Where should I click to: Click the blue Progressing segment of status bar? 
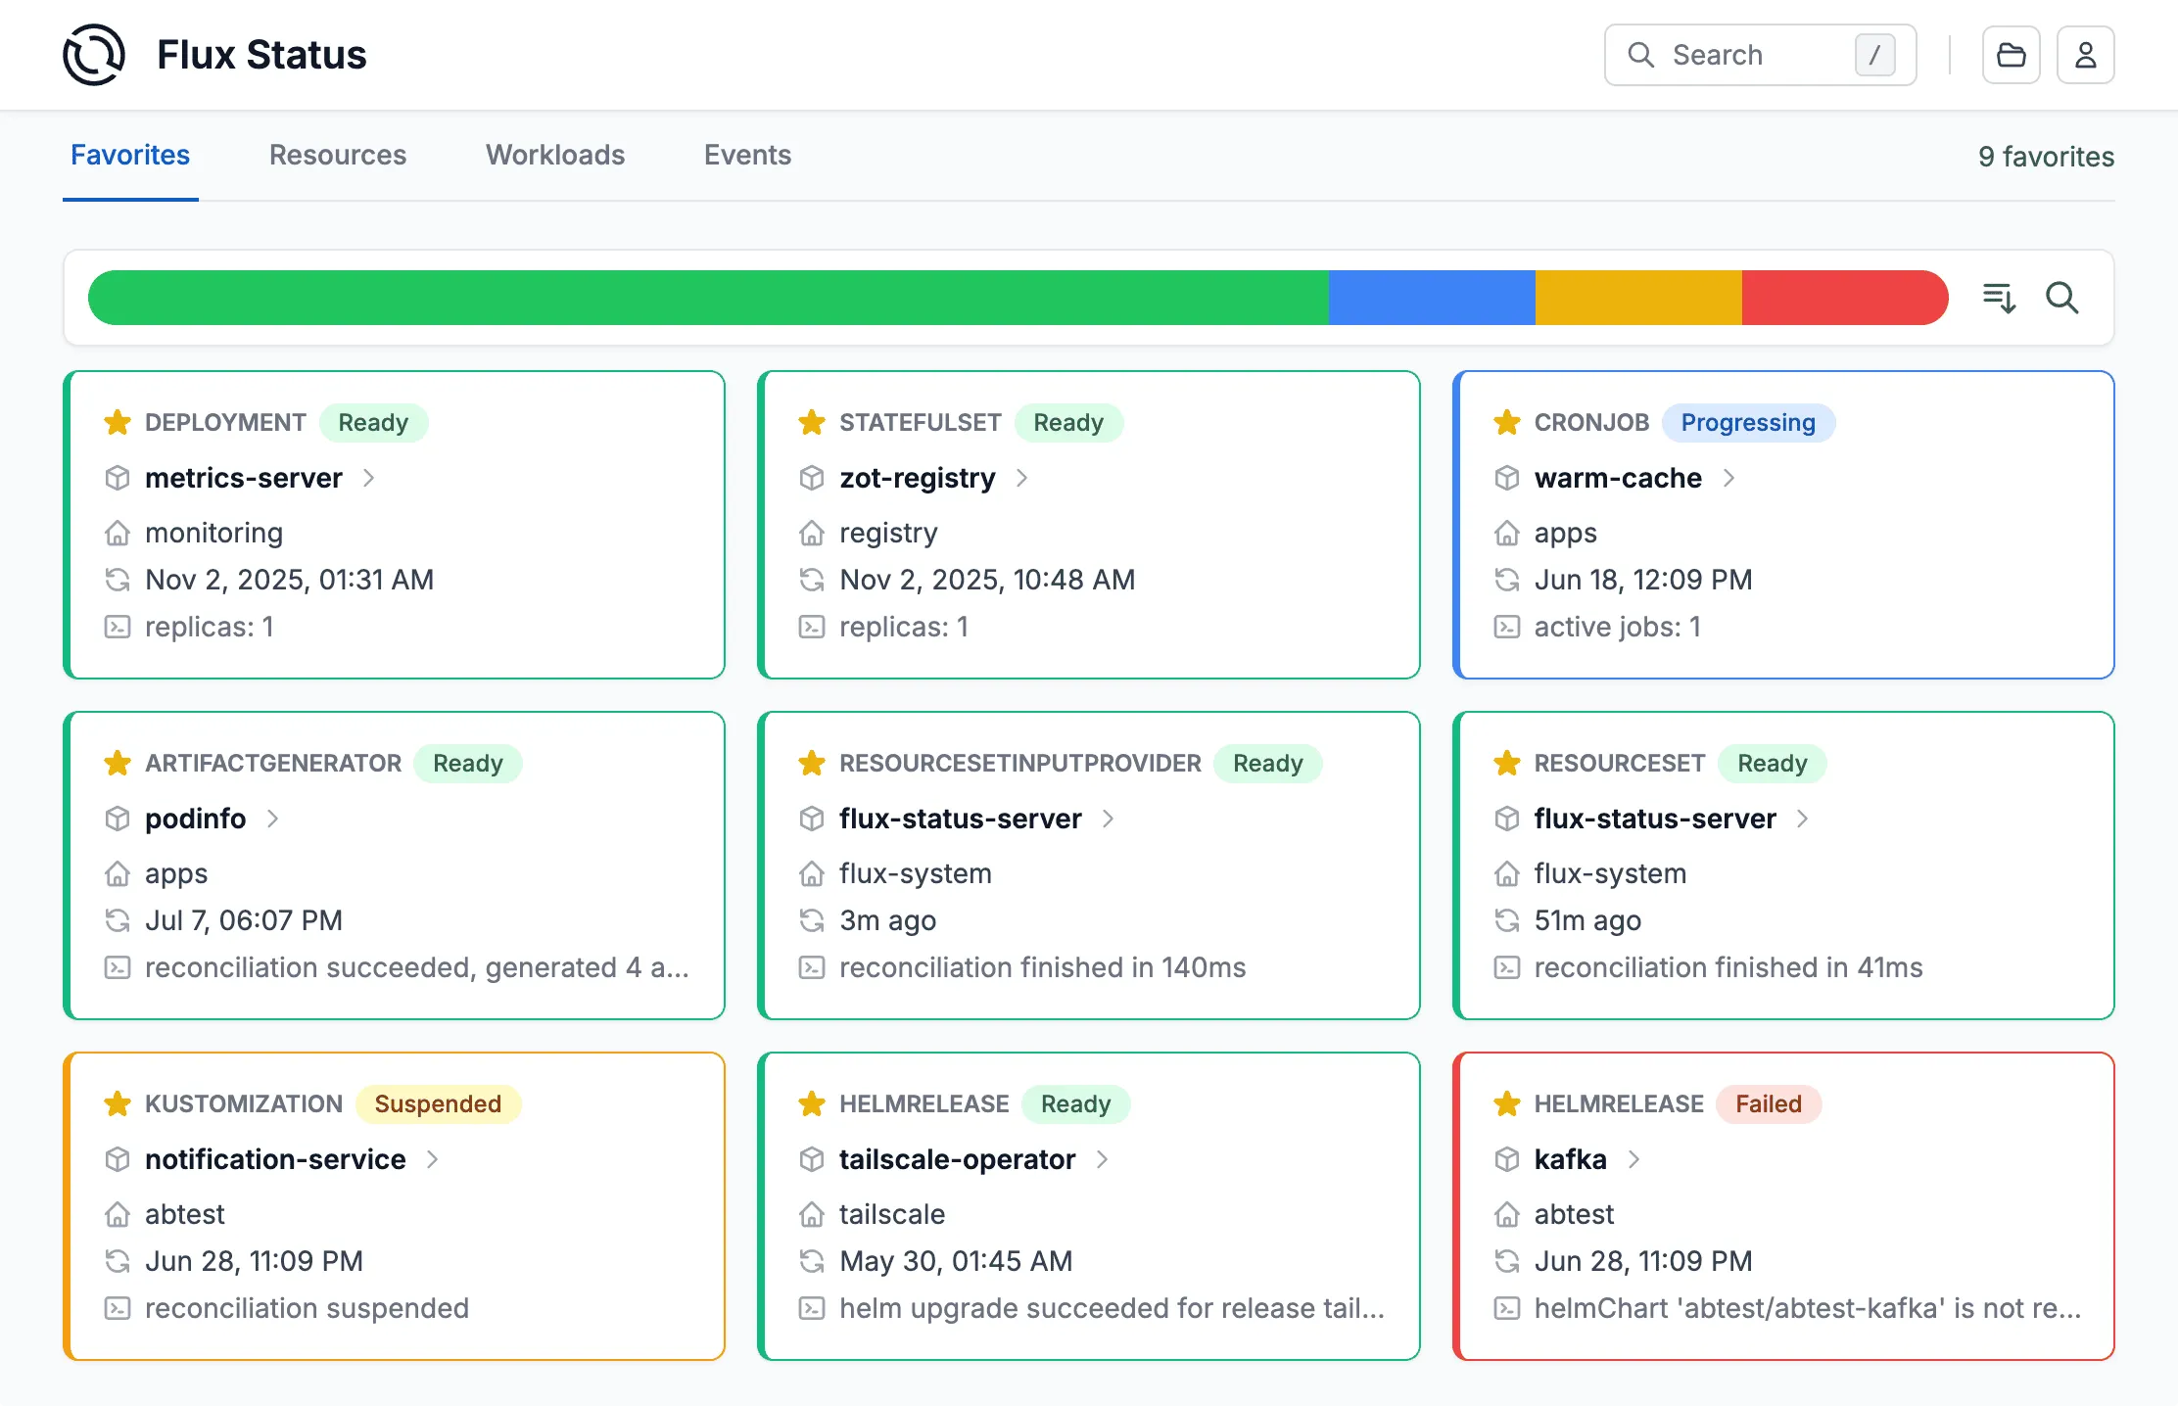click(x=1432, y=298)
